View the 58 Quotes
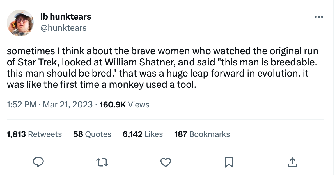 coord(92,134)
